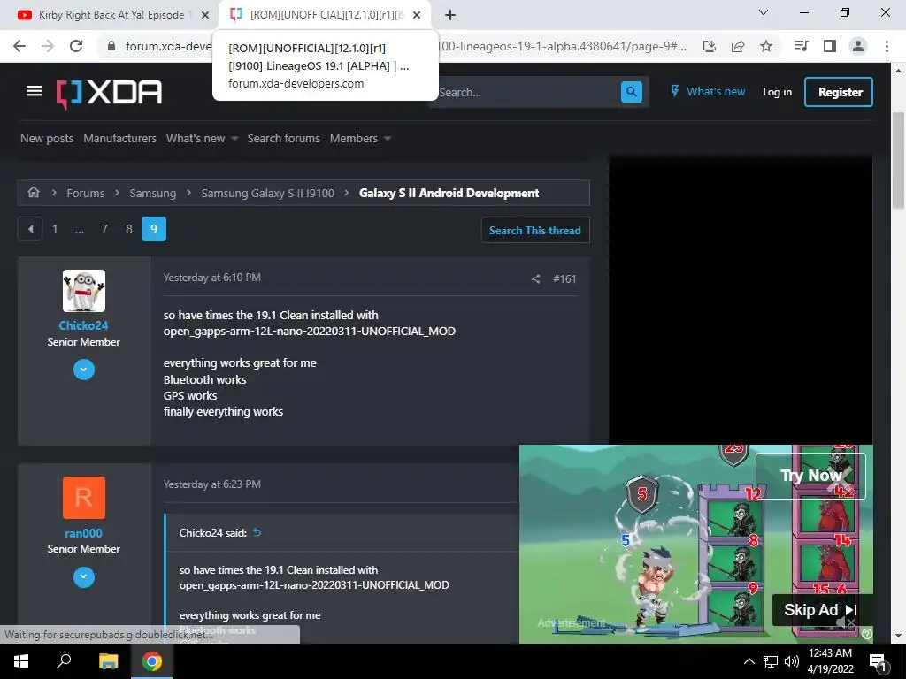Click browser forward arrow
The height and width of the screenshot is (679, 906).
[x=48, y=46]
